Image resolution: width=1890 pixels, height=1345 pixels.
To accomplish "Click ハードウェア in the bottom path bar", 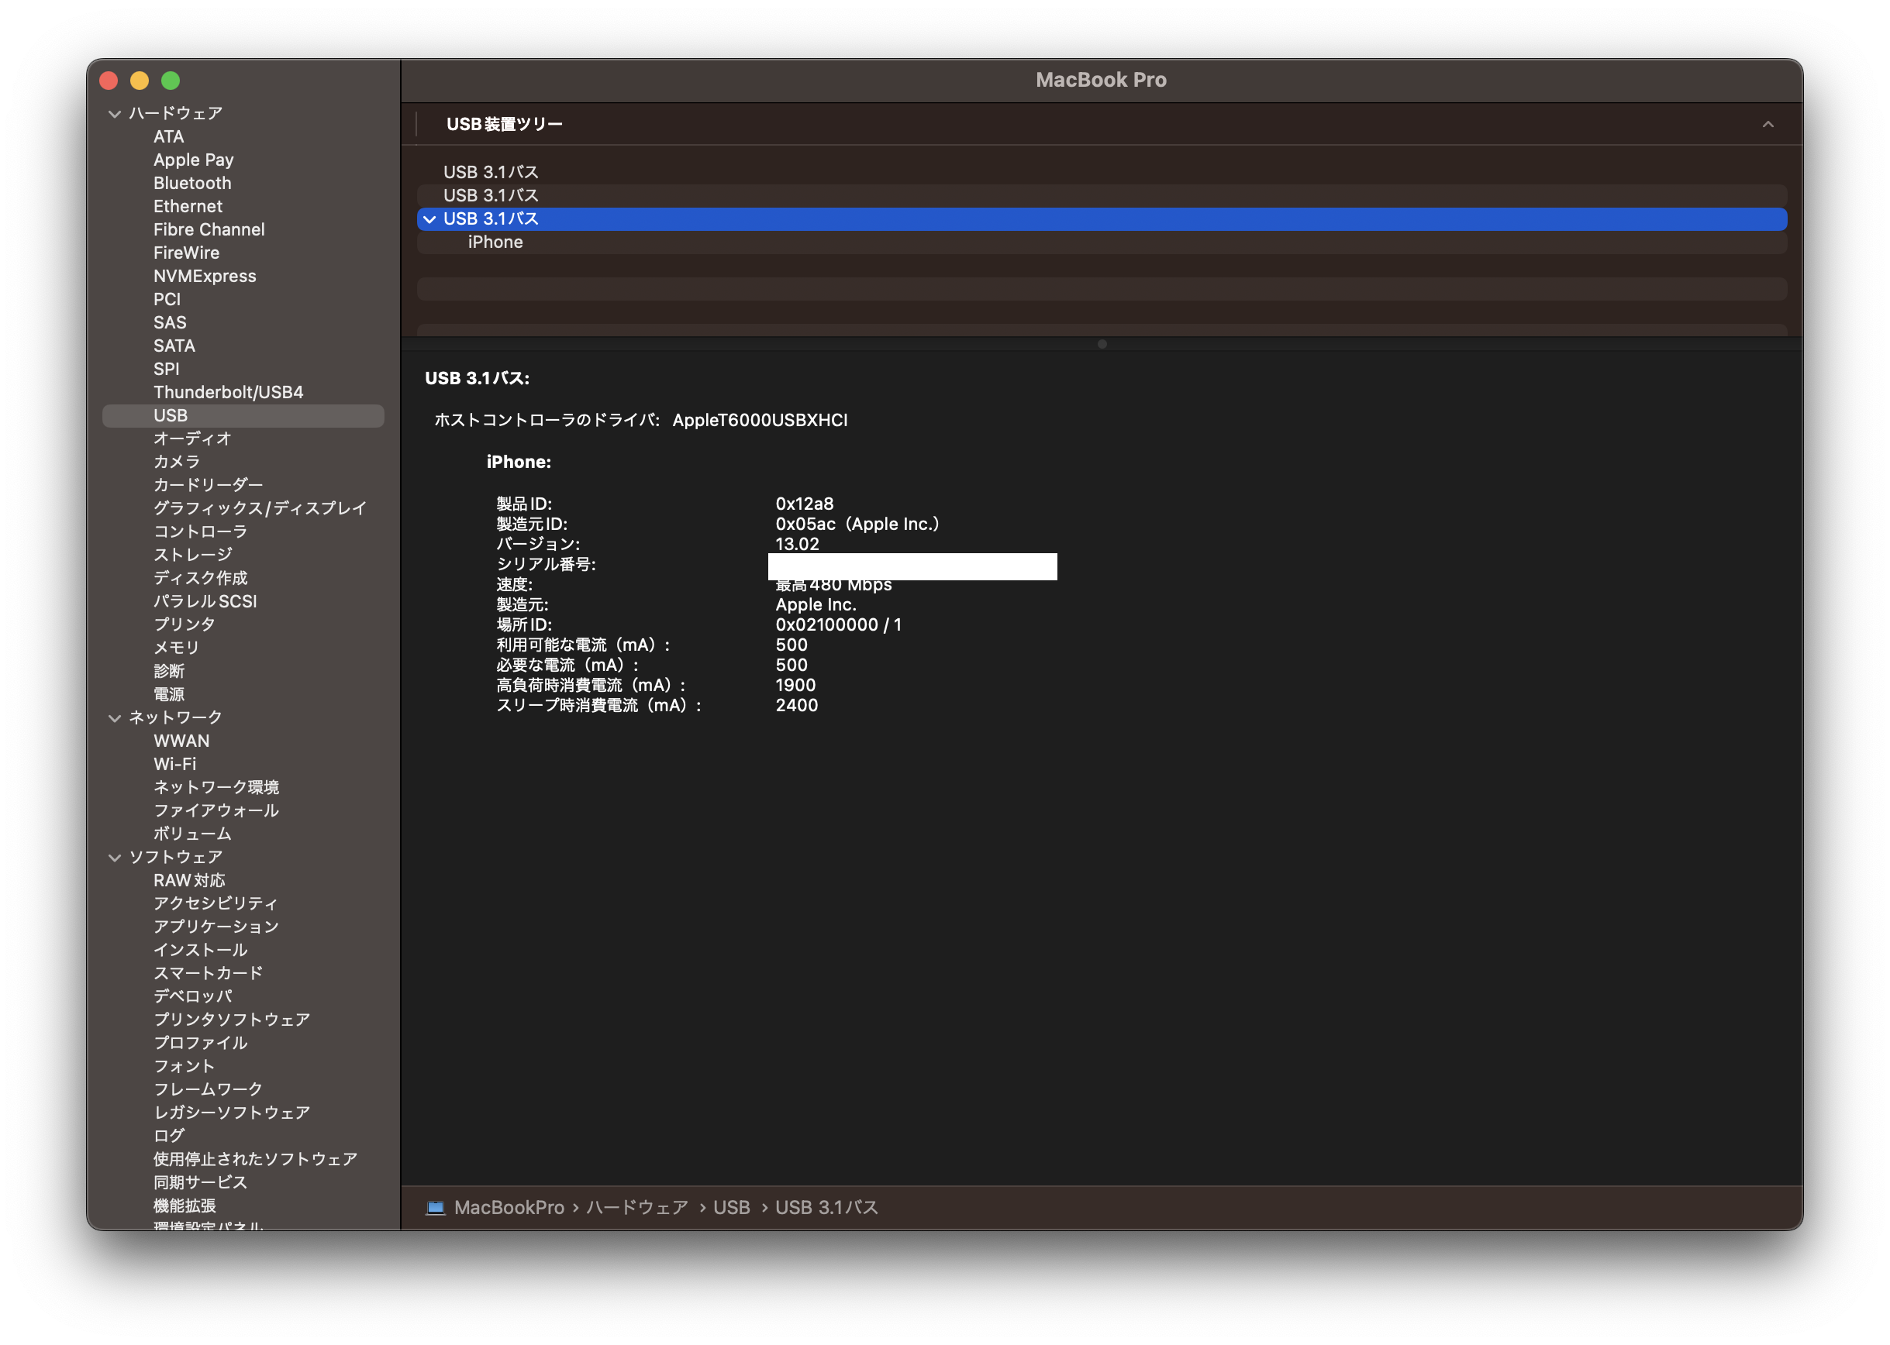I will pyautogui.click(x=637, y=1208).
